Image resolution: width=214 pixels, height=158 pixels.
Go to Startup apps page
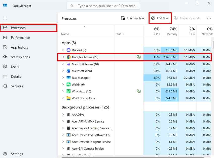pos(29,57)
